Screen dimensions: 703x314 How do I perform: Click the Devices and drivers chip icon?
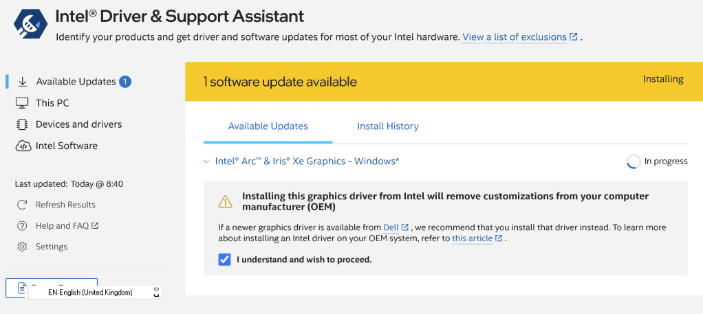22,124
